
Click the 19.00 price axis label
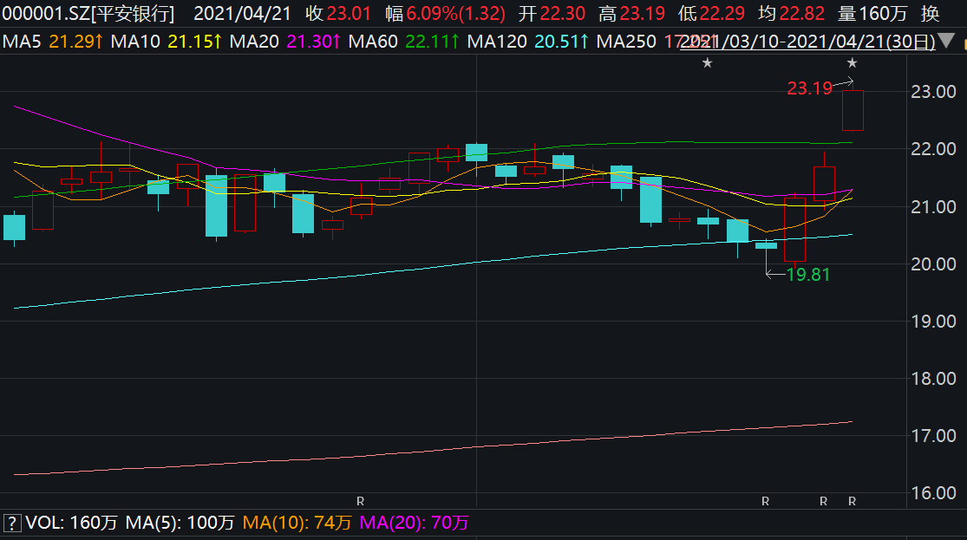(x=933, y=322)
